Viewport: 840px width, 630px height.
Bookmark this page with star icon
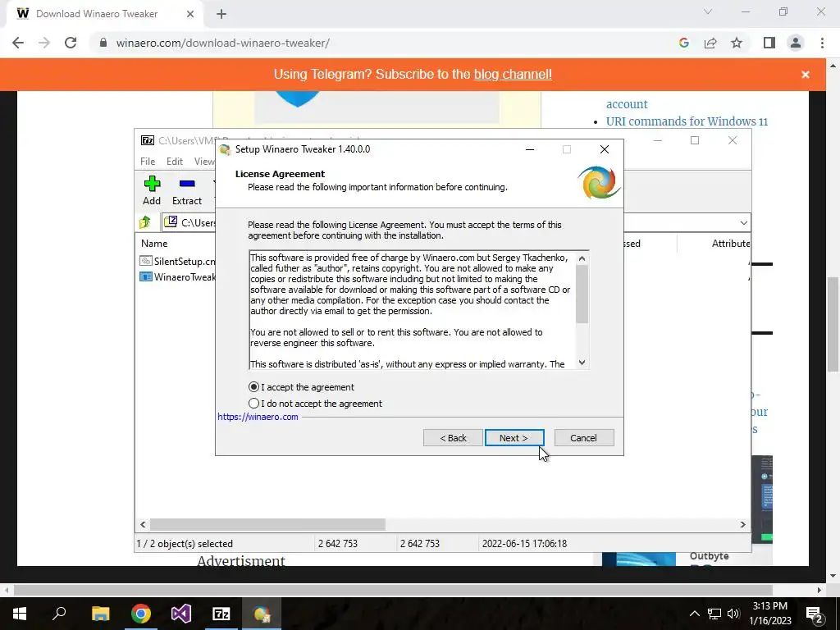click(737, 43)
